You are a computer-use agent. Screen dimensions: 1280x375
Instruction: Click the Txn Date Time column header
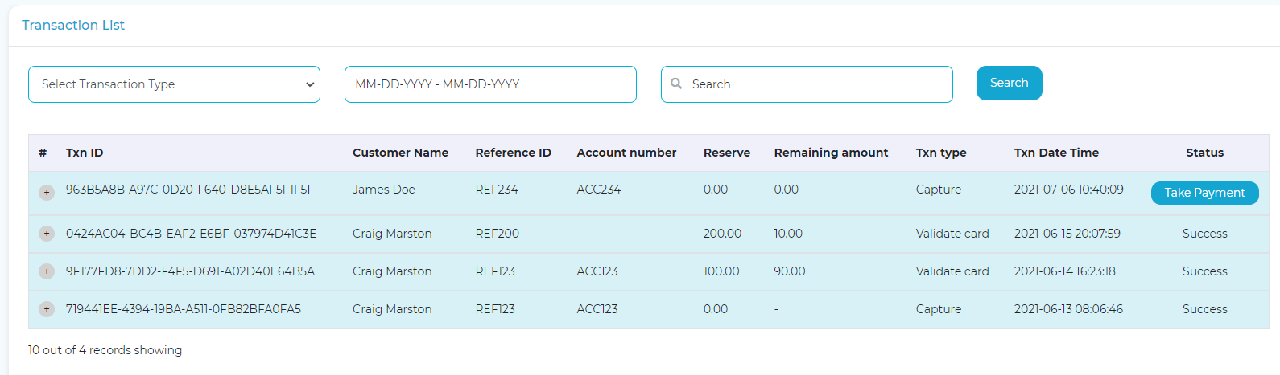1056,153
